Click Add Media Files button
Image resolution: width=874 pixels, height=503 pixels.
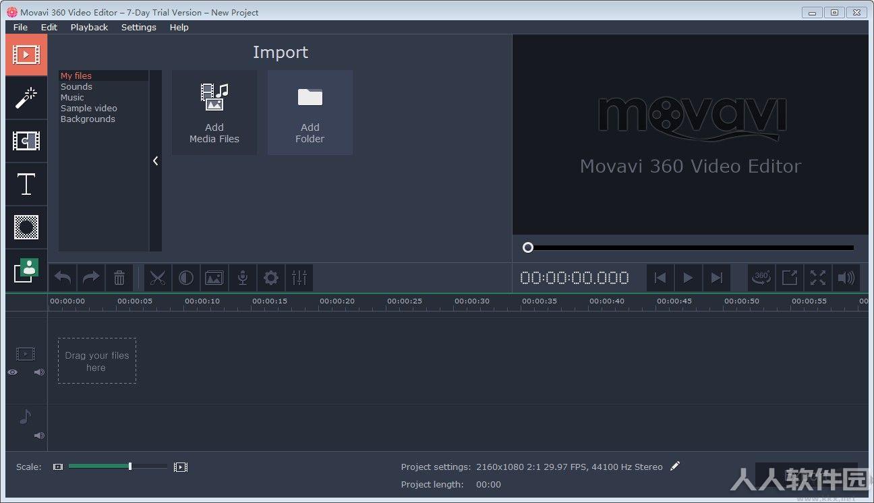(214, 113)
